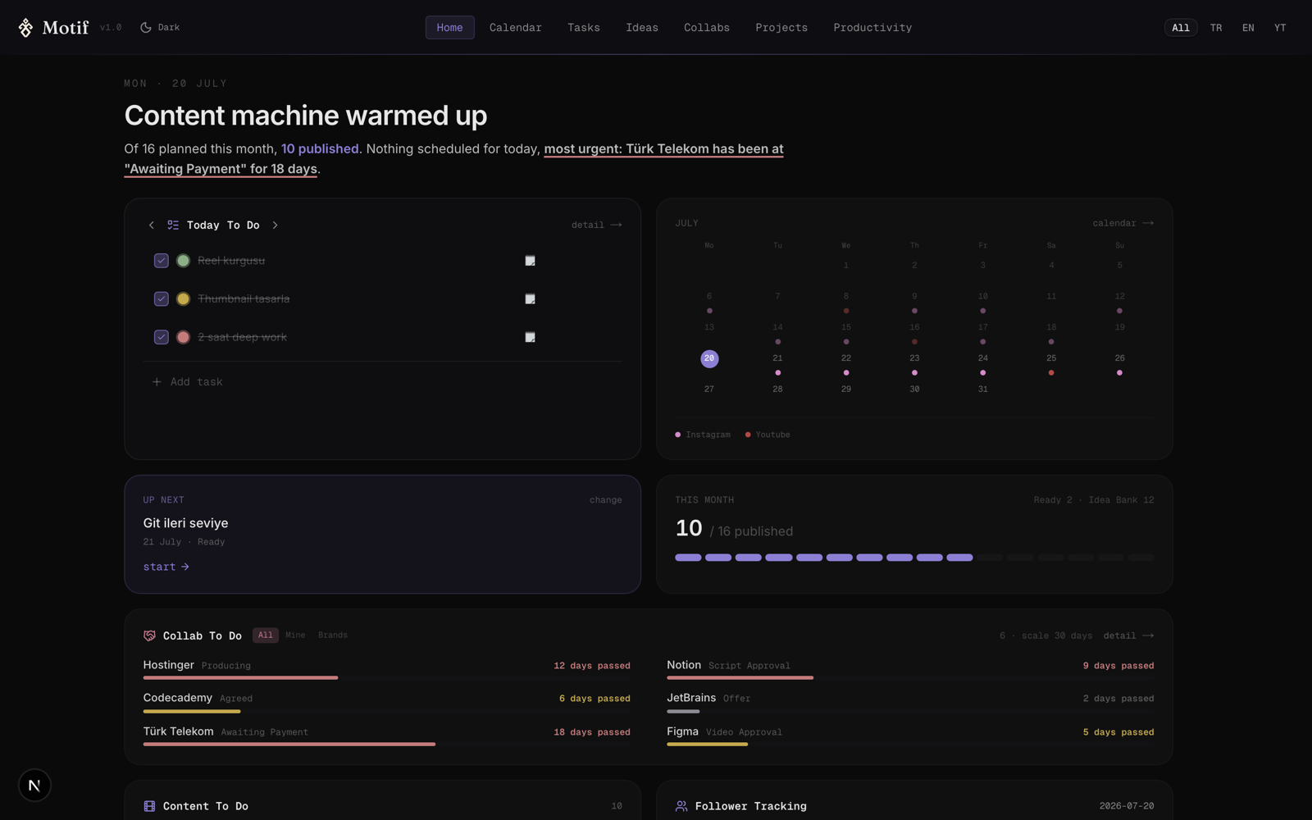The width and height of the screenshot is (1312, 820).
Task: Click the Add task plus icon
Action: 157,382
